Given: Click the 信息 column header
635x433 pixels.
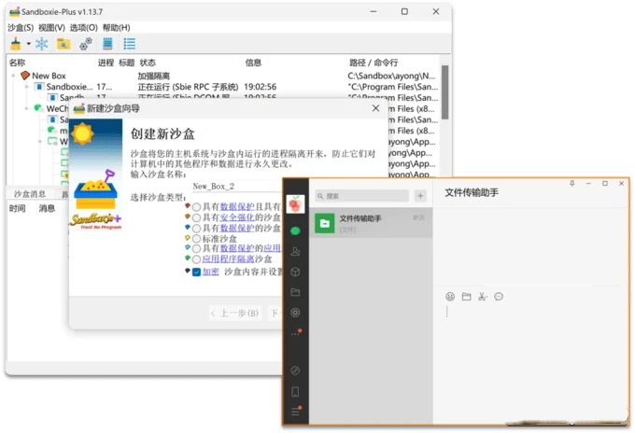Looking at the screenshot, I should (253, 63).
